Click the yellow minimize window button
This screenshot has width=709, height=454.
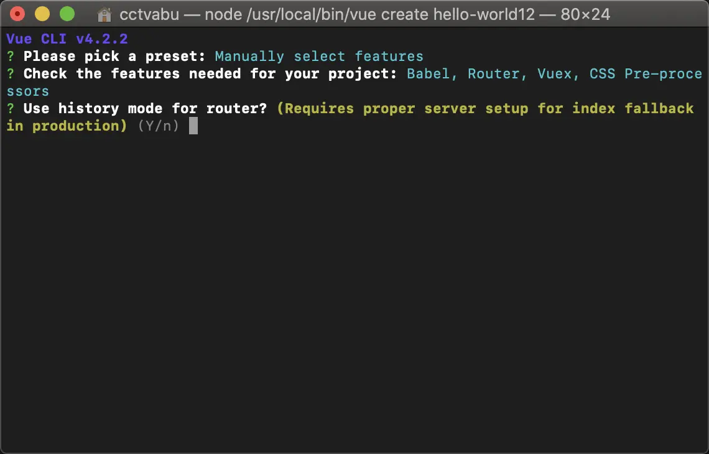[42, 14]
